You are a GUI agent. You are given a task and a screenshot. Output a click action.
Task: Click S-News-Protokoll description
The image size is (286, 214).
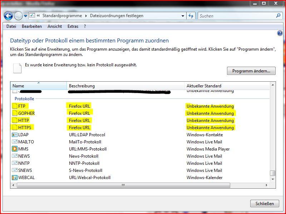(85, 170)
